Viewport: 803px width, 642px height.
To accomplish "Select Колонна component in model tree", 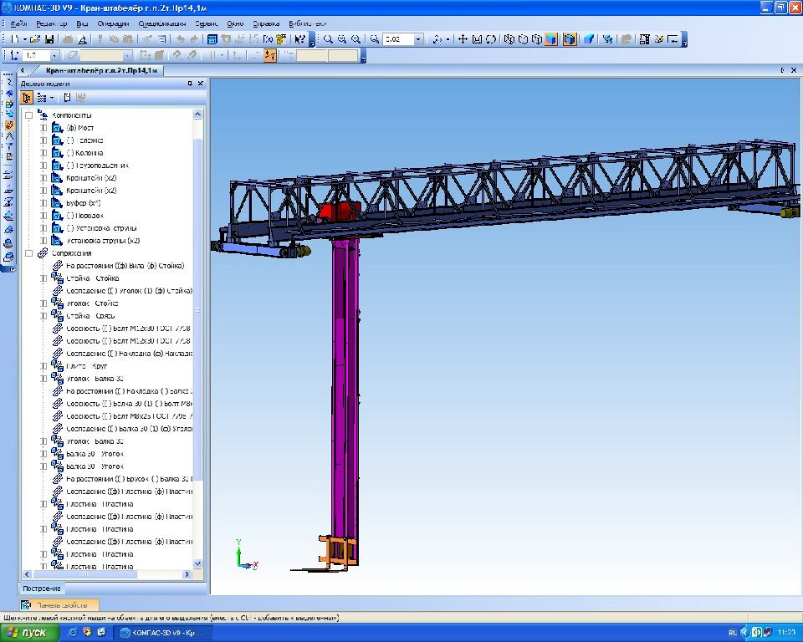I will click(x=84, y=153).
